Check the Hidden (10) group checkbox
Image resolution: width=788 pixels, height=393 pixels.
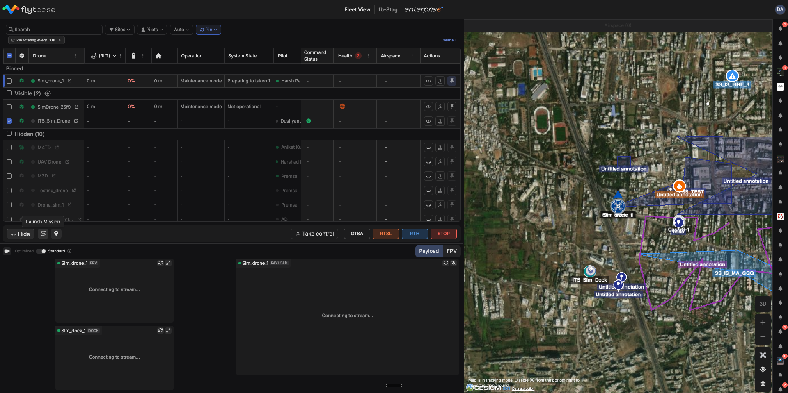(9, 133)
